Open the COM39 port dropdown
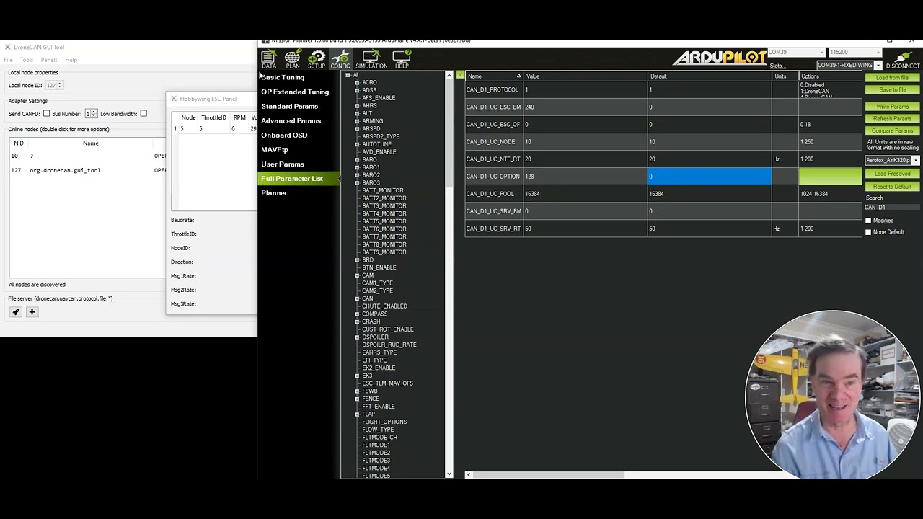Image resolution: width=923 pixels, height=519 pixels. (796, 53)
